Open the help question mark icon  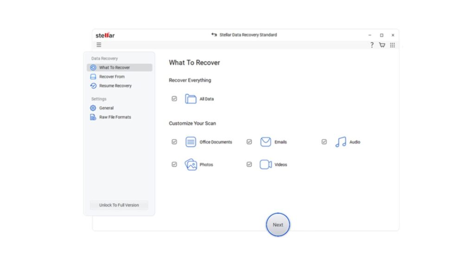[372, 45]
